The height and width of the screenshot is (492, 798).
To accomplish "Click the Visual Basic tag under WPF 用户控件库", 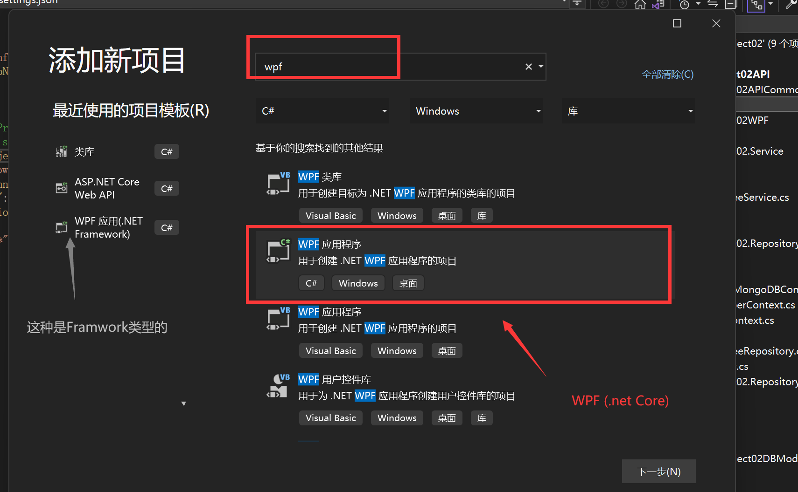I will click(x=331, y=418).
